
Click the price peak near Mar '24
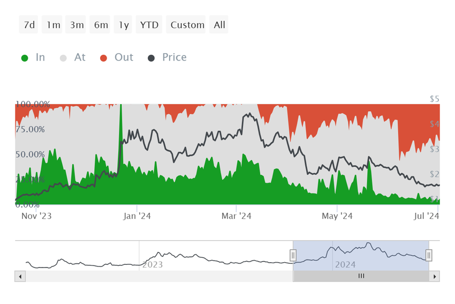click(x=249, y=114)
